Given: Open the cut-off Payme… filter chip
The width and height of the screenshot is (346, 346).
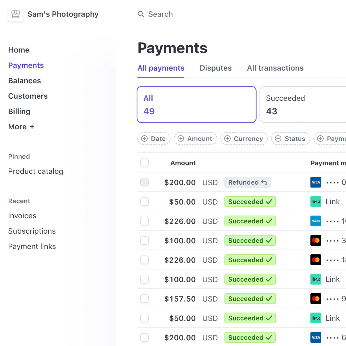Looking at the screenshot, I should (330, 139).
